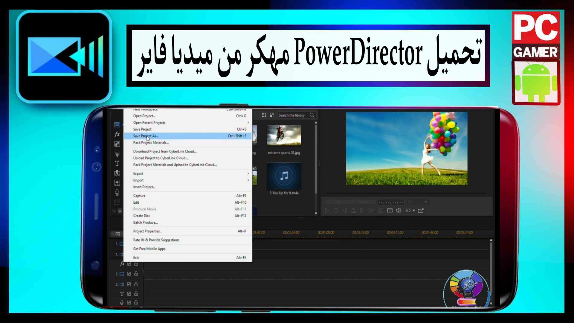Click the play button in preview
The height and width of the screenshot is (323, 574).
[327, 211]
